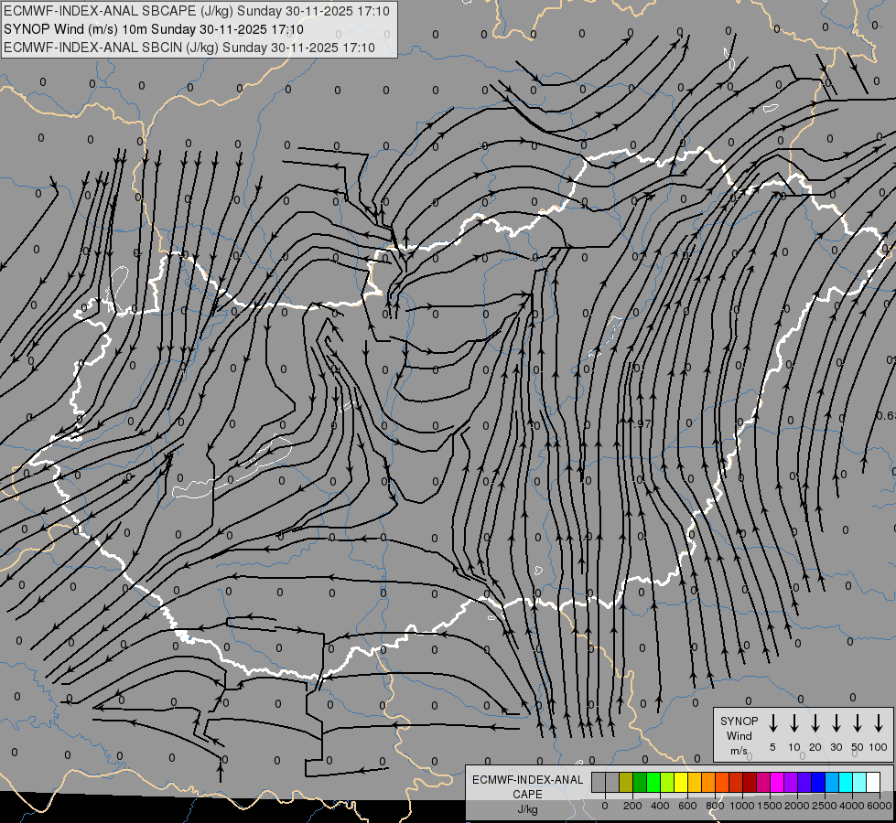Click the wind legend speed label 100

[879, 747]
